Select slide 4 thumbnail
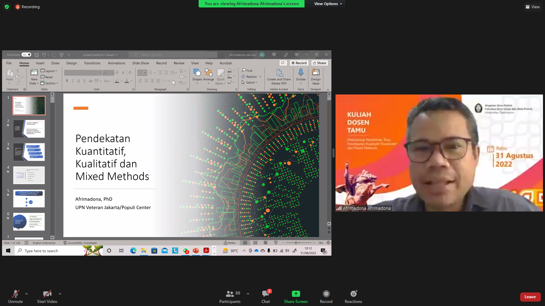Image resolution: width=545 pixels, height=306 pixels. click(29, 175)
